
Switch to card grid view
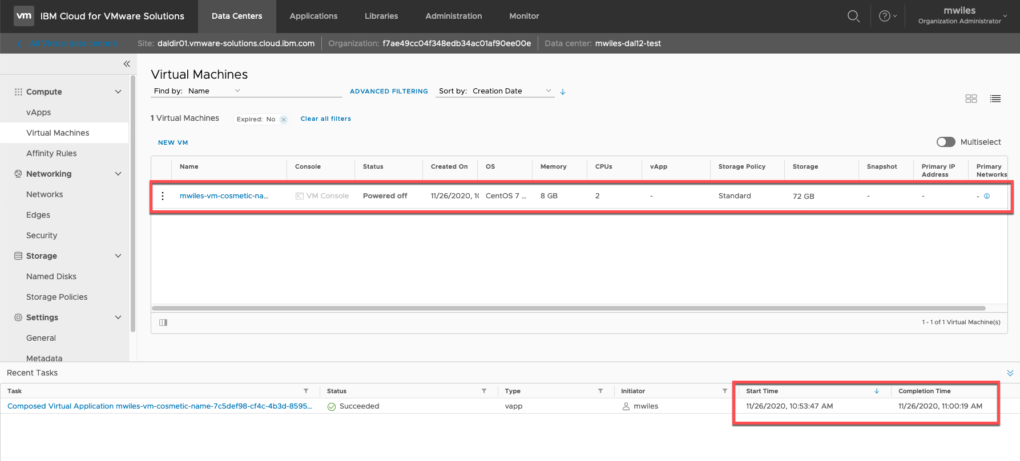tap(971, 99)
